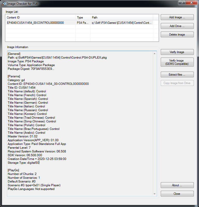Viewport: 199px width, 207px height.
Task: Click the 'SDK Version: 06.508.000' line
Action: (25, 155)
